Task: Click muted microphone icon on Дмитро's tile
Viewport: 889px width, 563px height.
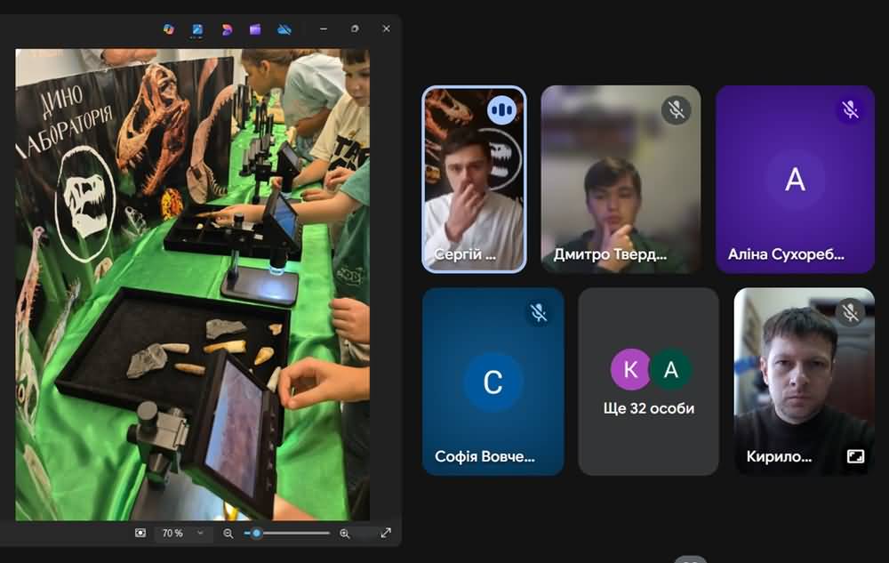Action: (x=677, y=109)
